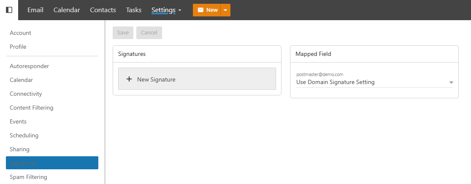Open the orange New button dropdown arrow

[225, 10]
